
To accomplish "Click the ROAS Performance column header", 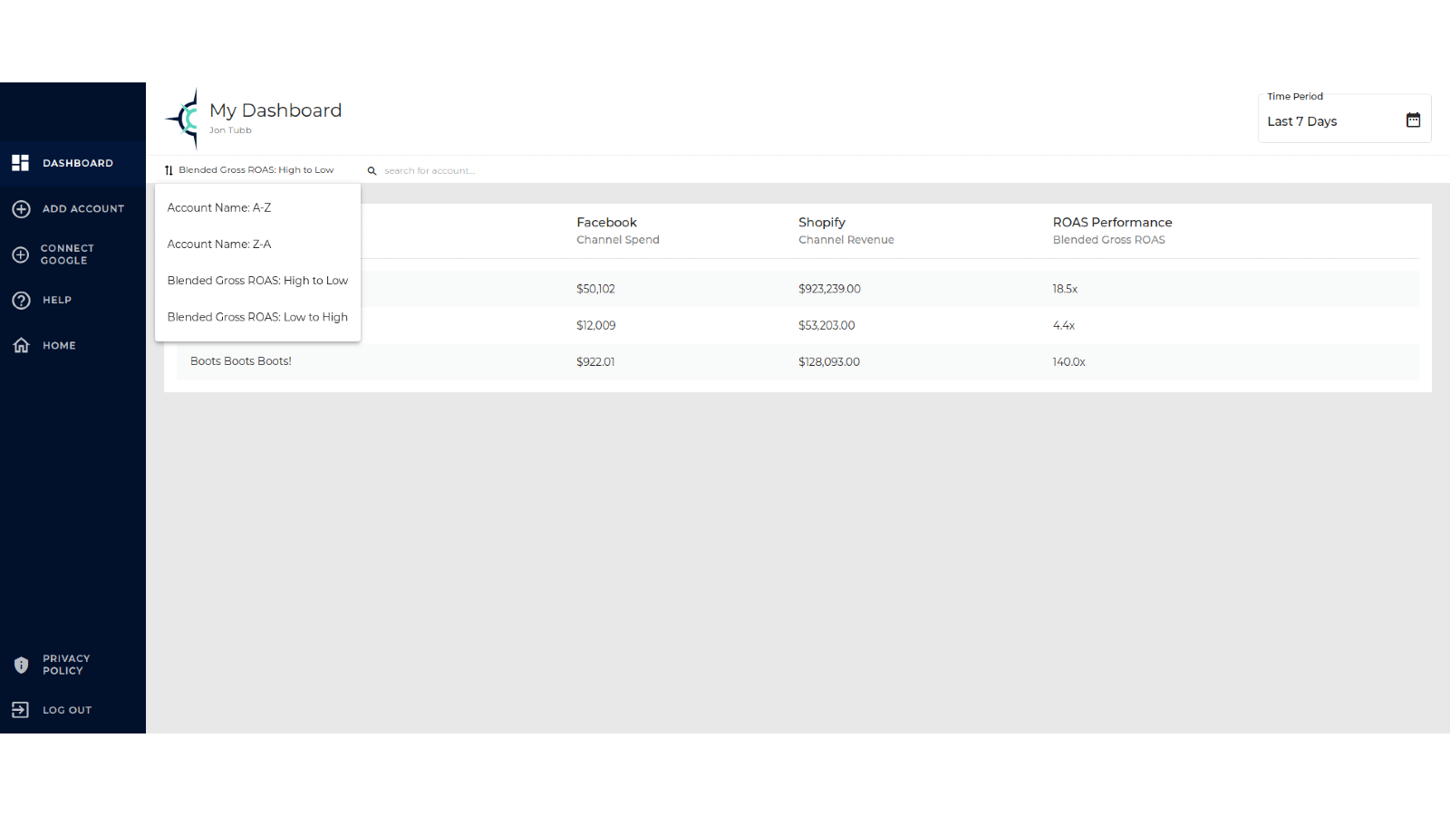I will click(1112, 231).
